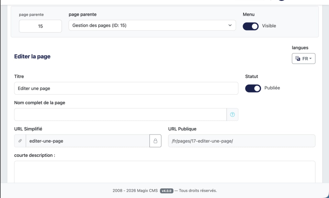Toggle the Menu Visible switch
This screenshot has height=198, width=329.
(251, 26)
